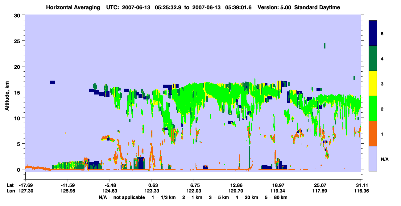The height and width of the screenshot is (206, 401).
Task: Click 'Standard Daytime' in the title
Action: [x=317, y=7]
